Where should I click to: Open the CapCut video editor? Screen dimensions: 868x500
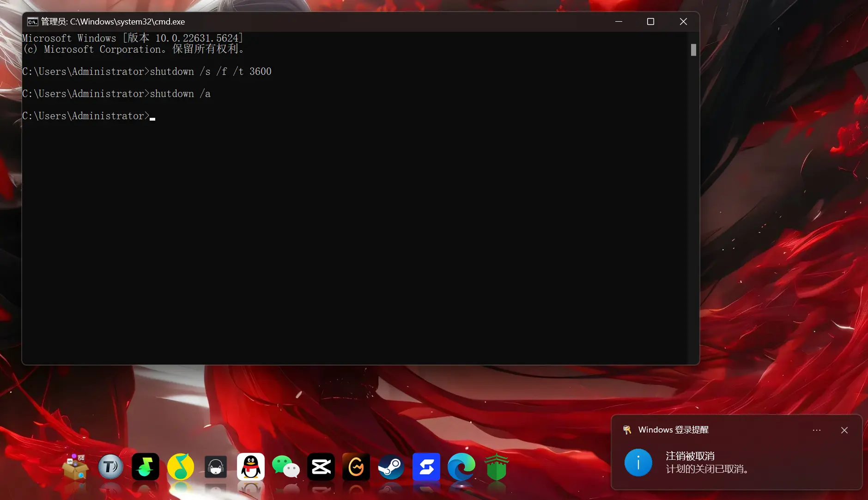tap(320, 467)
